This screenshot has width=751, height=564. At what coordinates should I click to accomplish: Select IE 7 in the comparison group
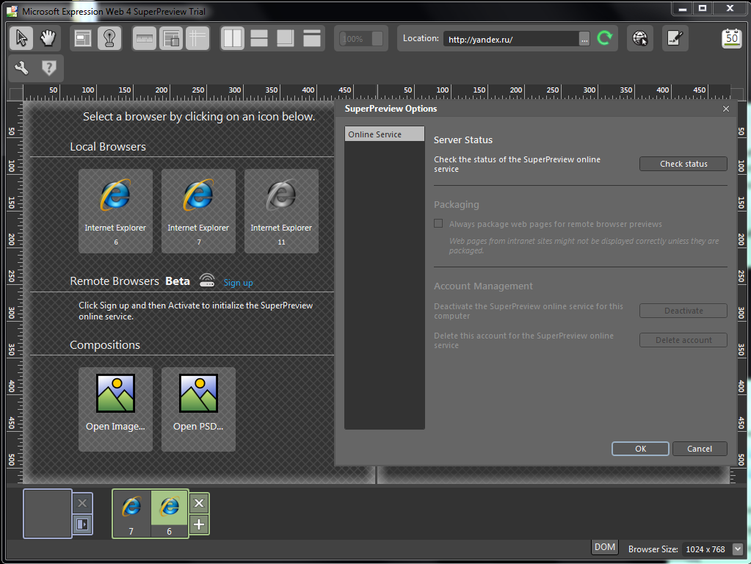pyautogui.click(x=131, y=513)
